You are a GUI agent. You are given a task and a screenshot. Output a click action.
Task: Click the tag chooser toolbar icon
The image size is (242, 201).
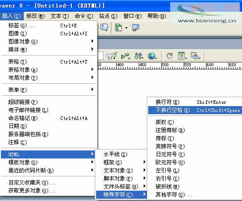coord(136,28)
